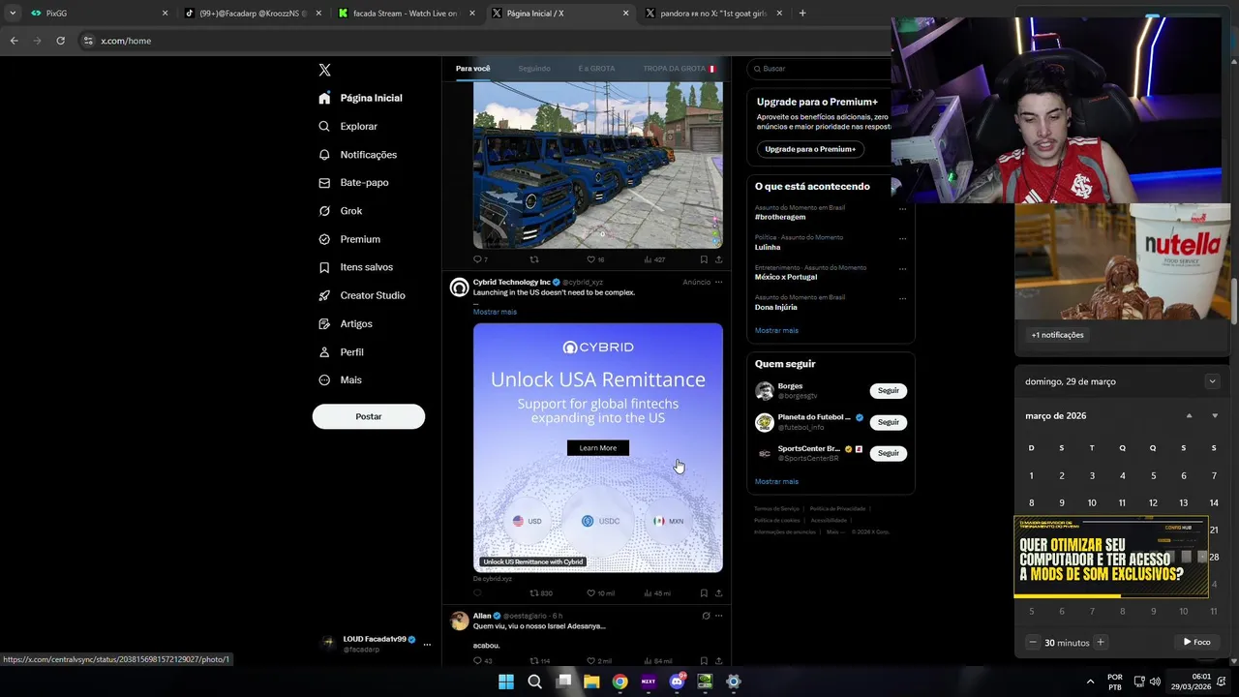Collapse the calendar with the chevron button
The width and height of the screenshot is (1239, 697).
tap(1212, 381)
